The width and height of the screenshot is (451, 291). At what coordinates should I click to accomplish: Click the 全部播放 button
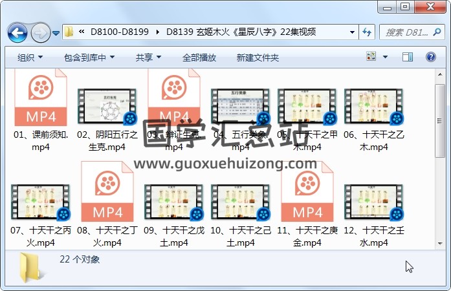pos(199,58)
